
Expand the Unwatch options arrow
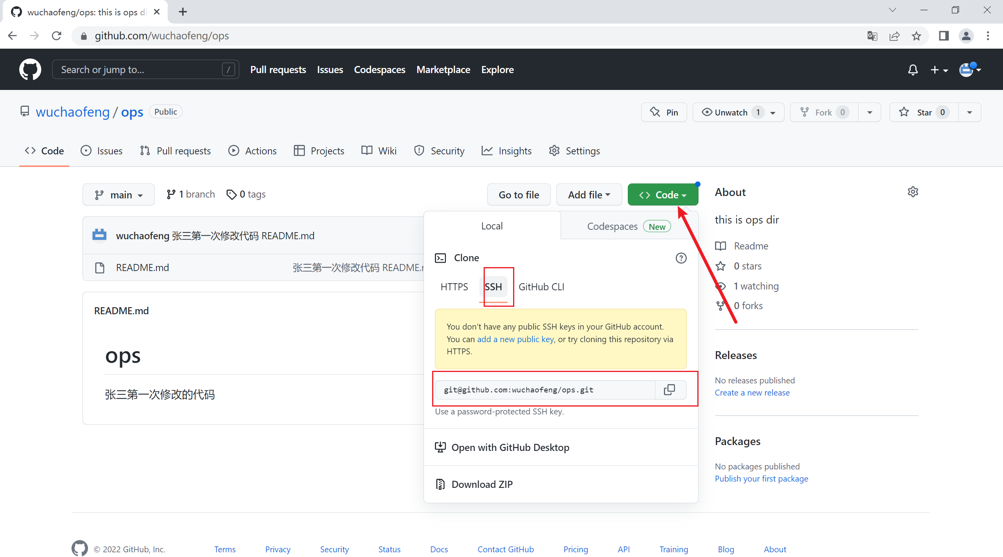coord(773,113)
